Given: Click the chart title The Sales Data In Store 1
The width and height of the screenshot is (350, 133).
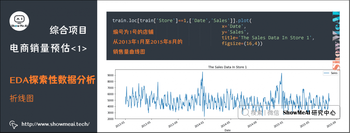Looking at the screenshot, I should (x=227, y=67).
